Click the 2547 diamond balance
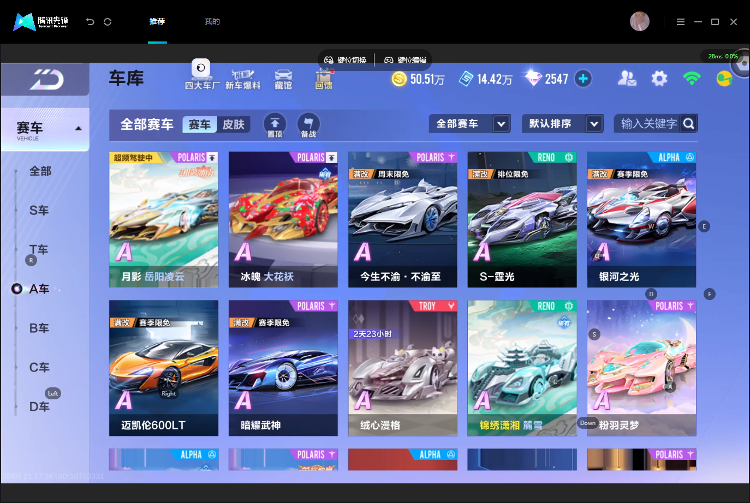This screenshot has height=503, width=750. pos(557,80)
